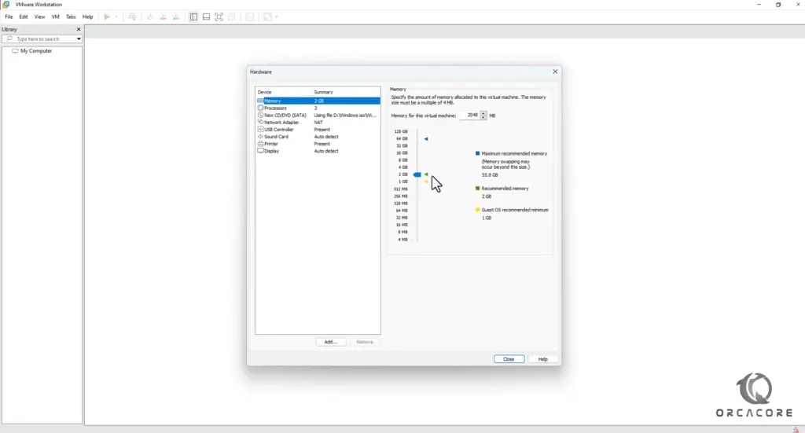Click the Remove button
The width and height of the screenshot is (805, 433).
(365, 342)
